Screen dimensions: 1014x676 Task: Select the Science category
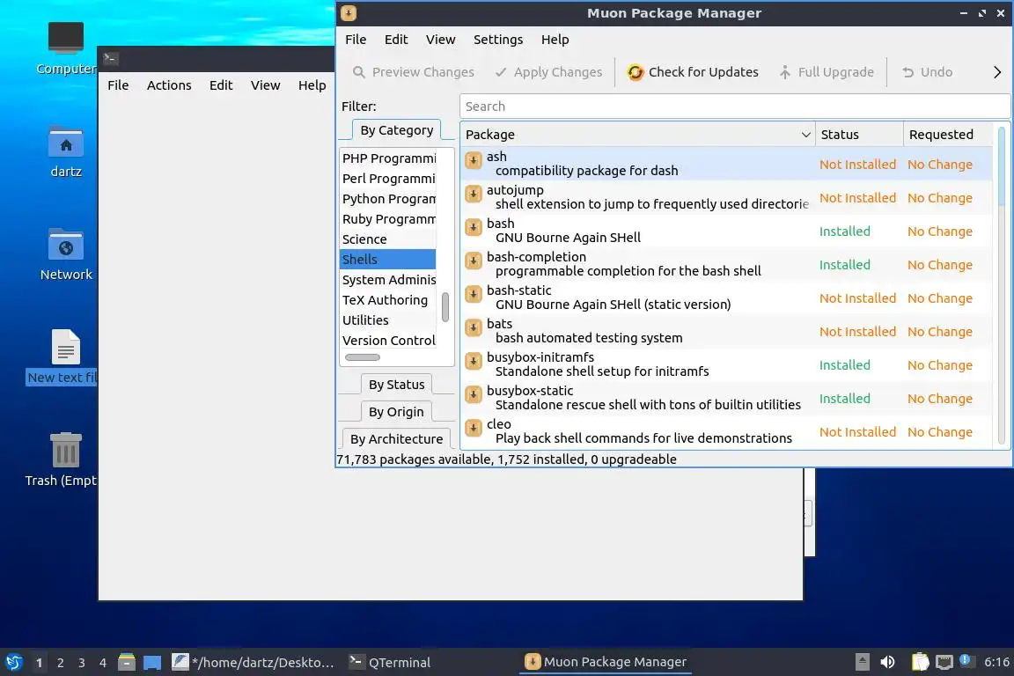click(387, 239)
